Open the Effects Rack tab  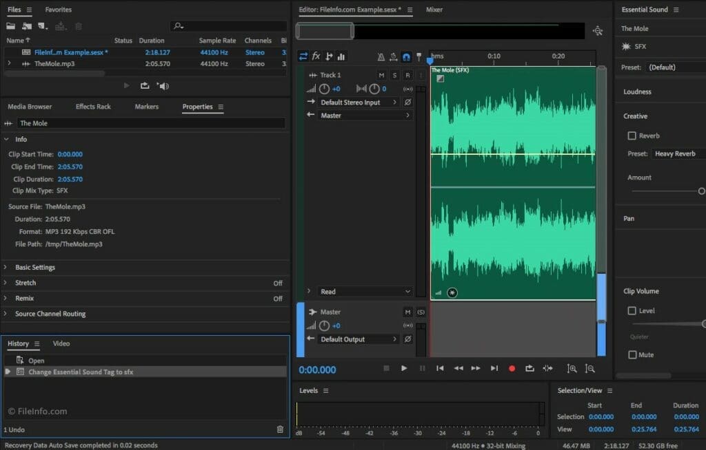click(93, 107)
